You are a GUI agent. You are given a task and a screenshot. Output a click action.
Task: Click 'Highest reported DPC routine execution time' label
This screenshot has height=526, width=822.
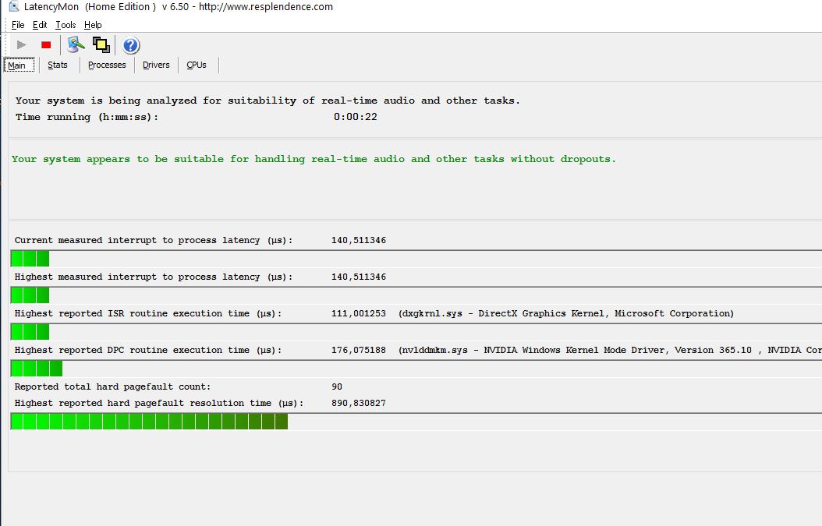(148, 350)
